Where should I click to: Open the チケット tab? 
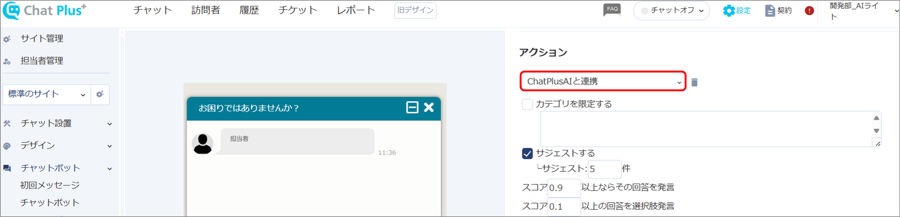point(298,10)
